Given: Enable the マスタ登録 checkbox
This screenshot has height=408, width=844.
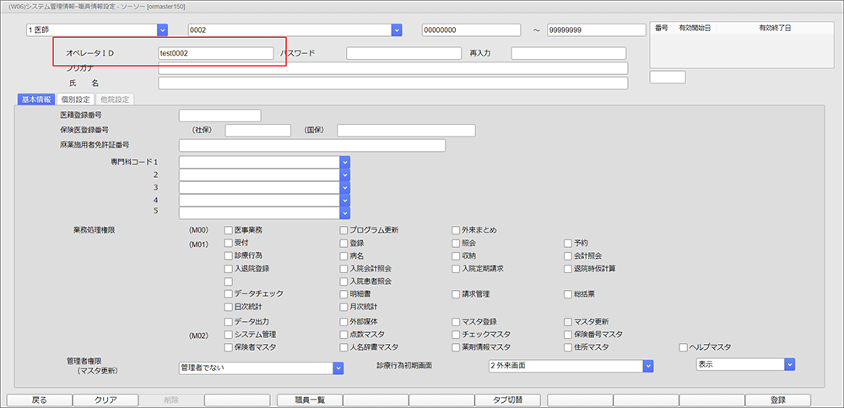Looking at the screenshot, I should [456, 322].
